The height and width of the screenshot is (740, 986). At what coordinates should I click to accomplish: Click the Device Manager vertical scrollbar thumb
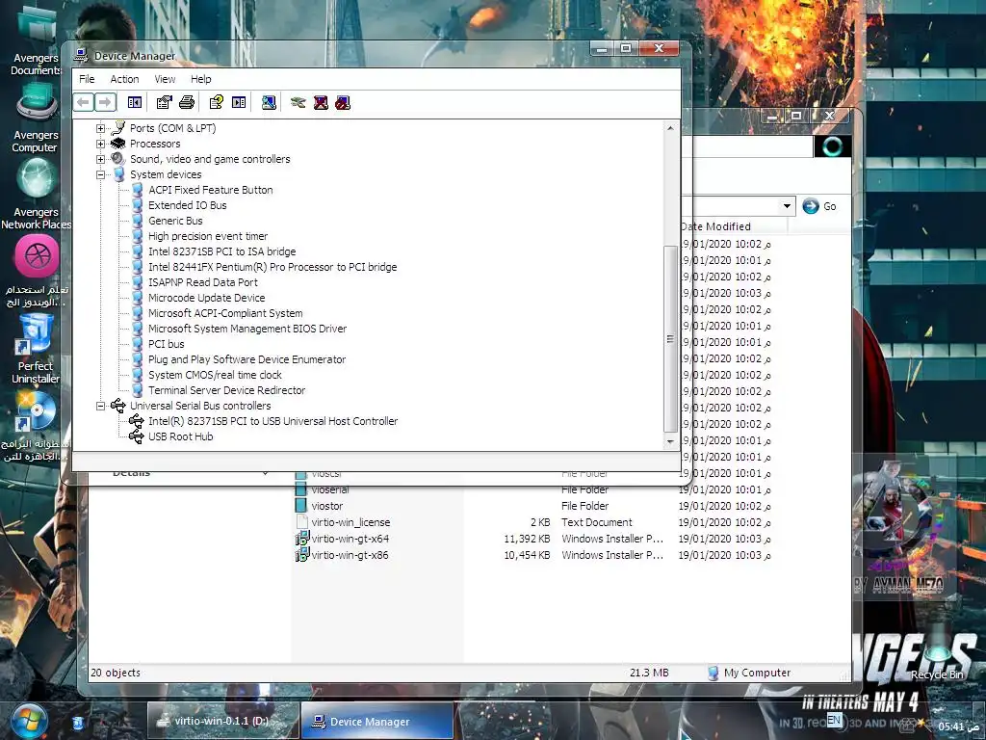670,338
